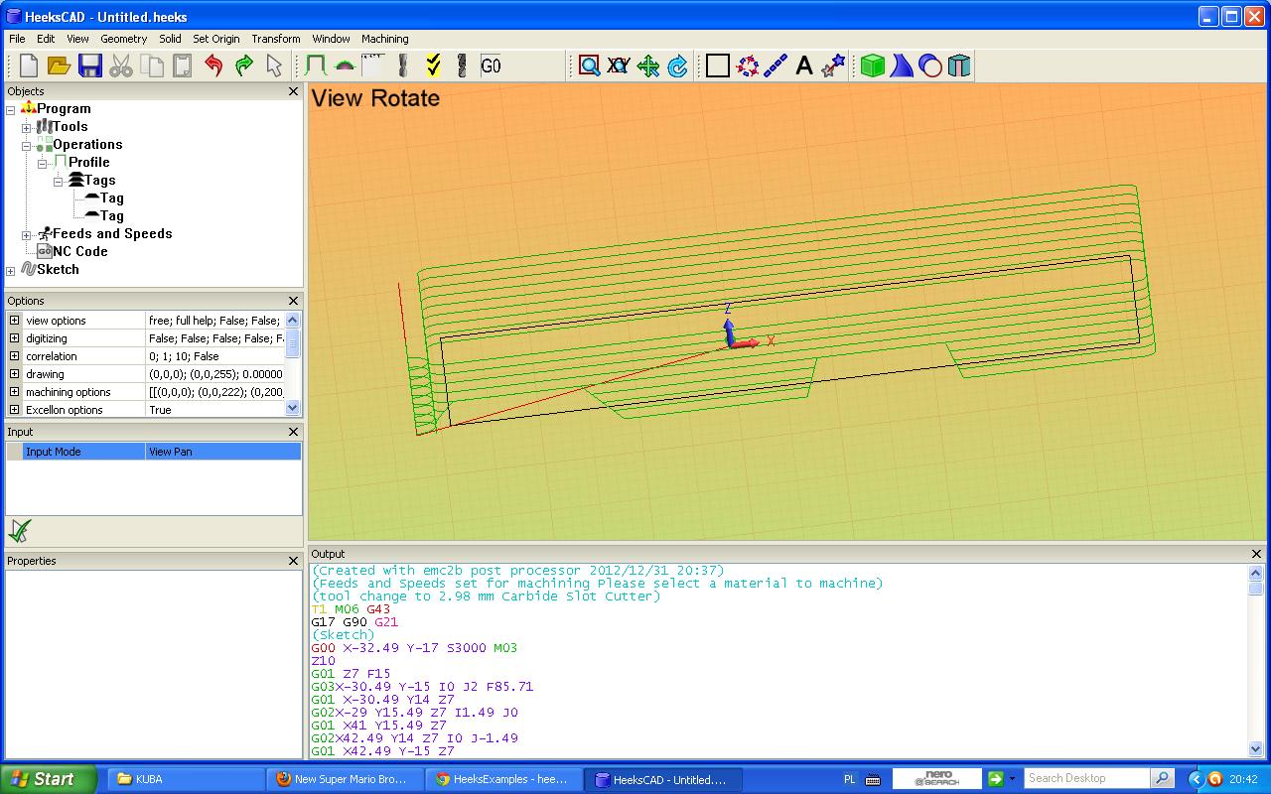1271x794 pixels.
Task: Collapse the Tags tree node
Action: point(59,181)
